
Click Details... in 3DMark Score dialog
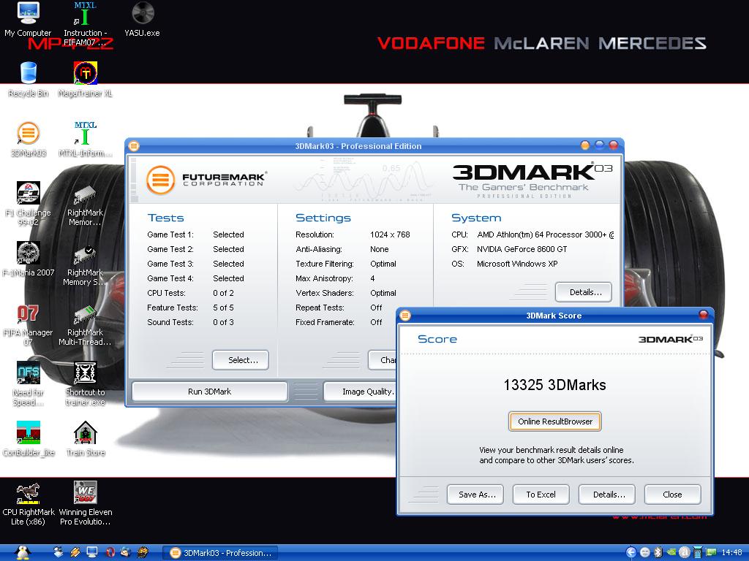click(606, 495)
